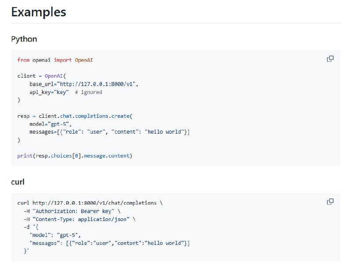Click the Python subheading
Viewport: 353px width, 266px height.
point(24,39)
